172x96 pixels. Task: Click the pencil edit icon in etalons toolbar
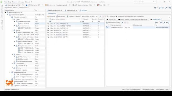100,17
